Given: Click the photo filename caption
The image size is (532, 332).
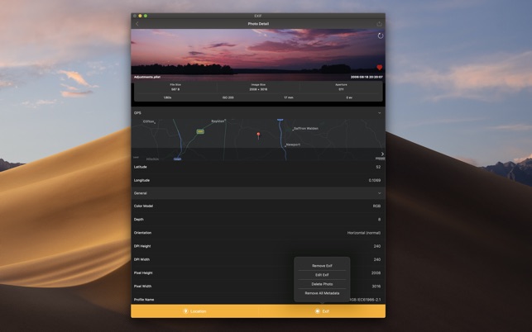Looking at the screenshot, I should coord(147,78).
